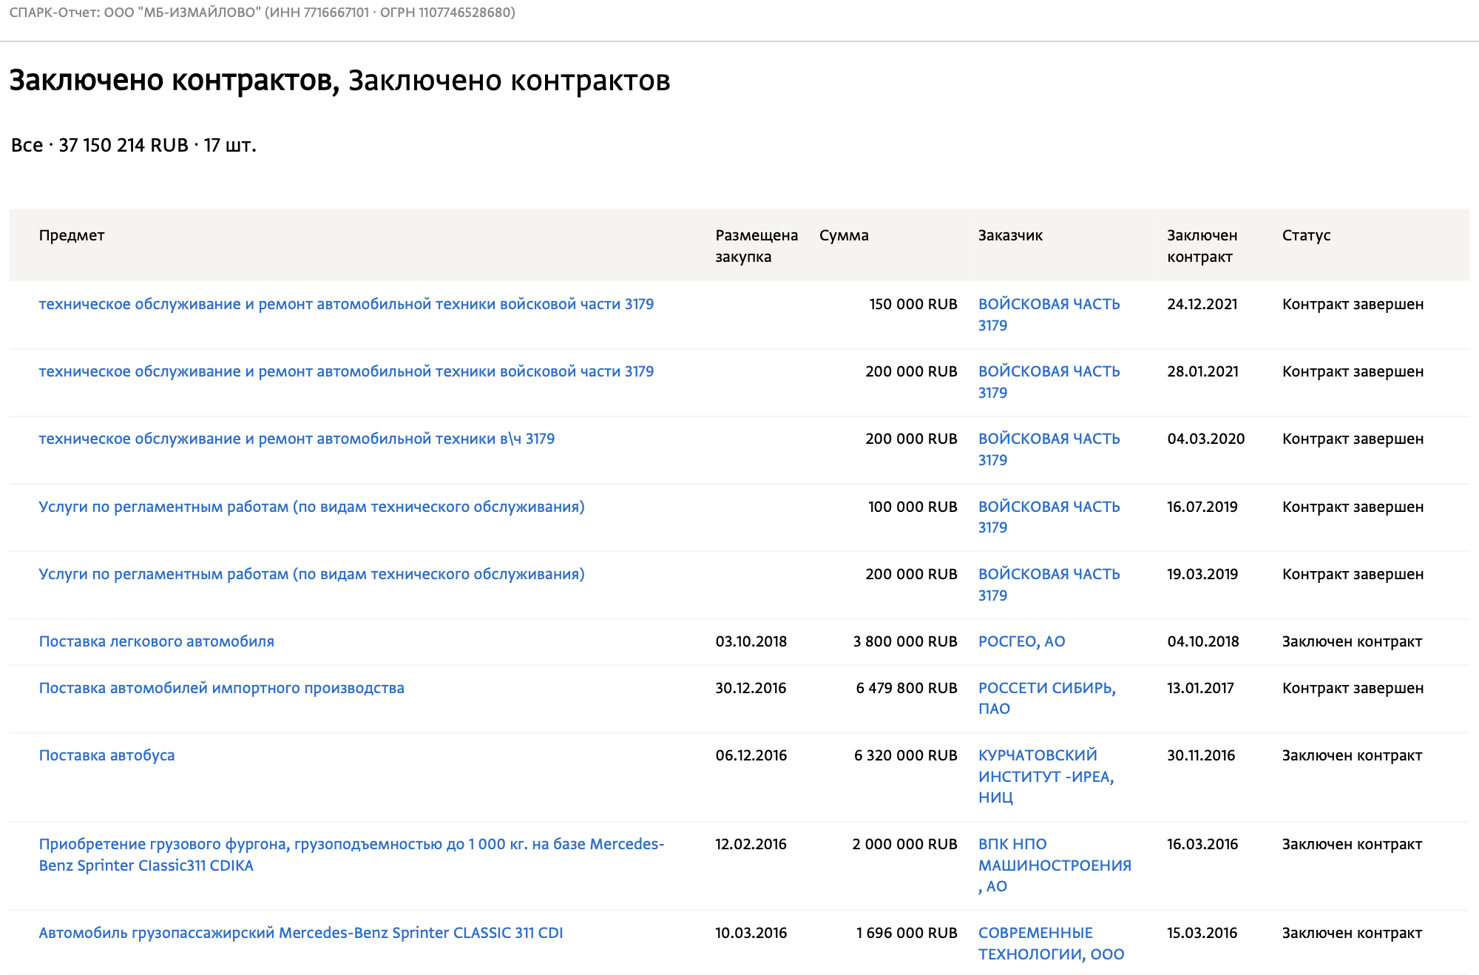Select summary text 'Все · 37 150 214 RUB · 17 шт.'

[x=134, y=145]
